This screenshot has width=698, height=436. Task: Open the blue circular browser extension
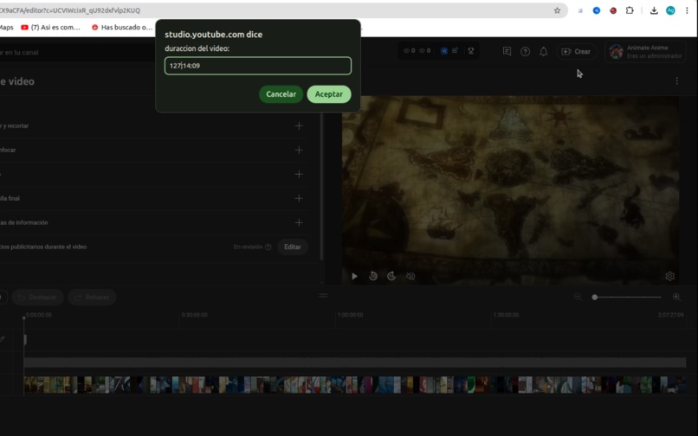[x=597, y=10]
